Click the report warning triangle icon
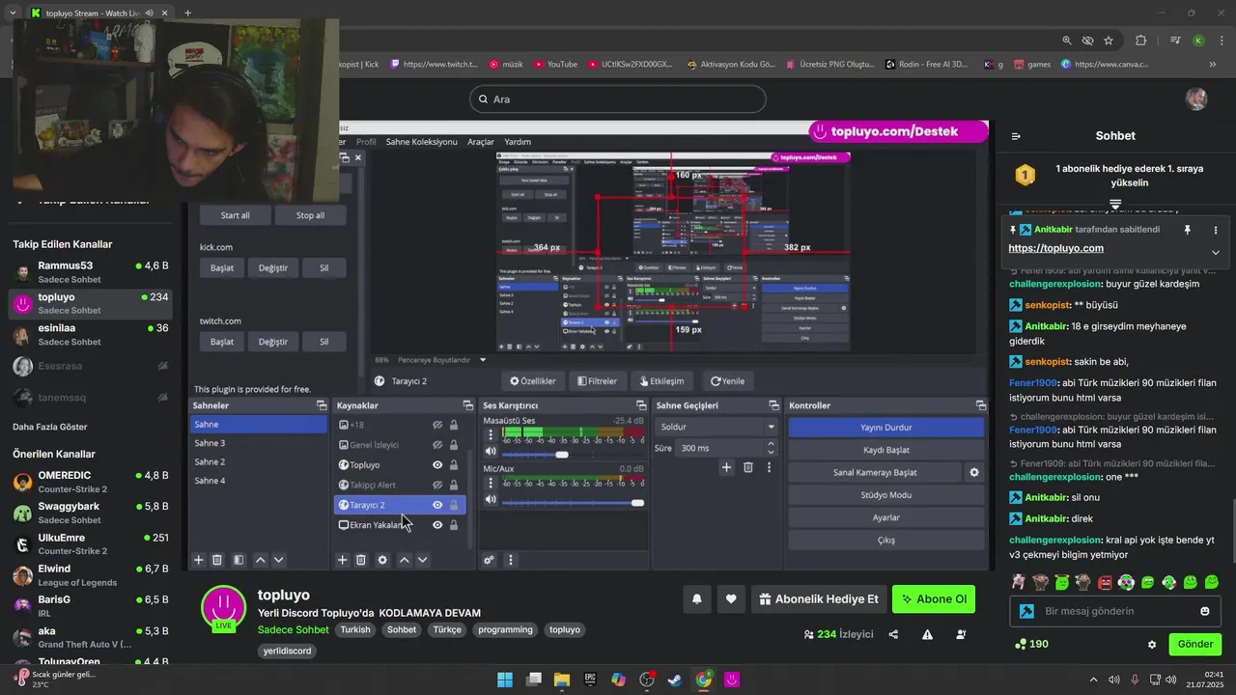The width and height of the screenshot is (1236, 695). click(x=927, y=634)
